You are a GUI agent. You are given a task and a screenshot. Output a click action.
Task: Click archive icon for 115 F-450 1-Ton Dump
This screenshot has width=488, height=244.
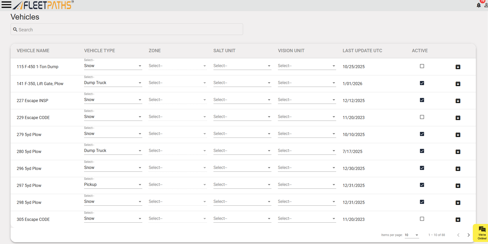coord(458,67)
